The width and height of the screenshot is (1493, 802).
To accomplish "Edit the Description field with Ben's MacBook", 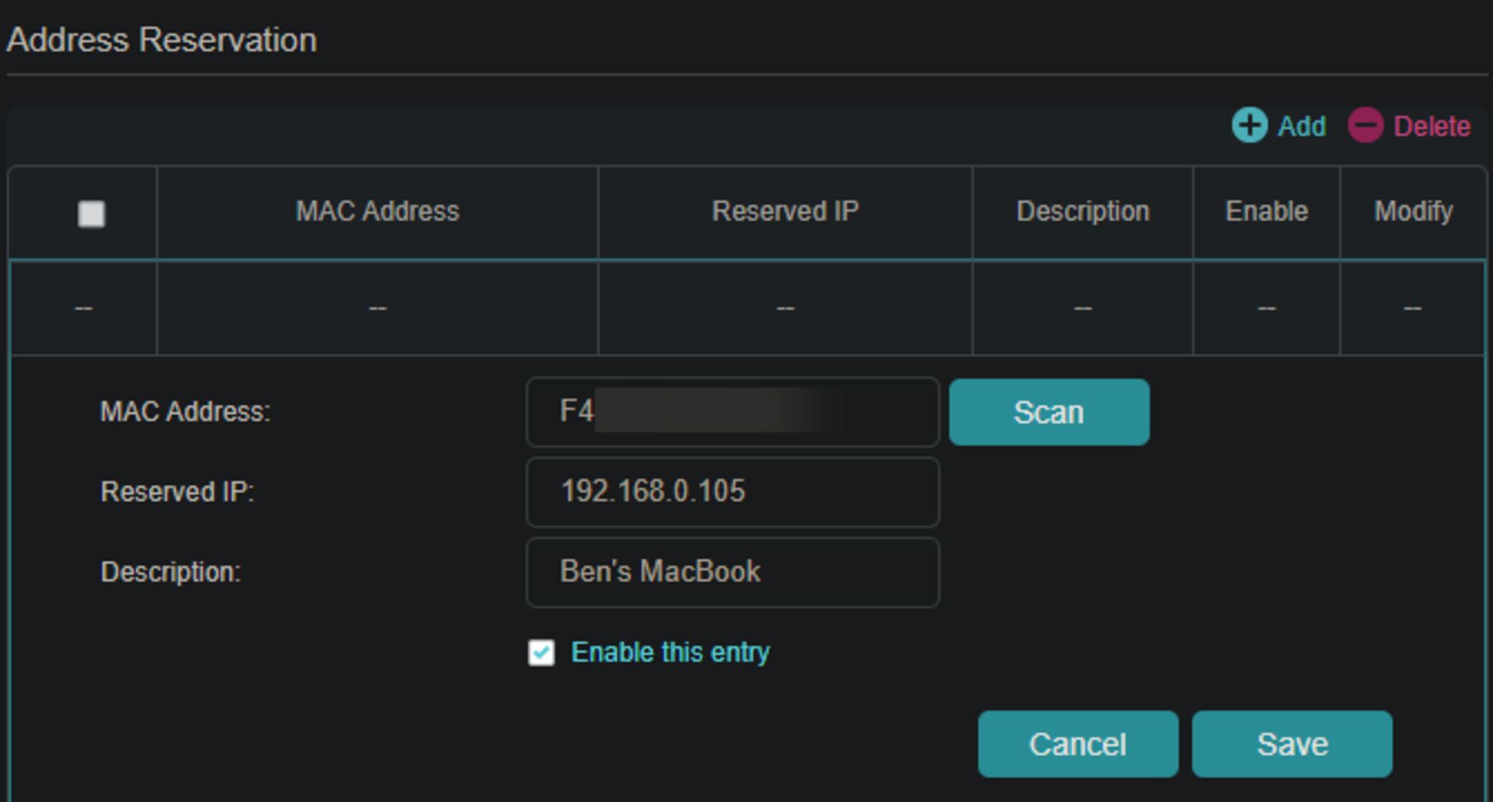I will pos(732,573).
